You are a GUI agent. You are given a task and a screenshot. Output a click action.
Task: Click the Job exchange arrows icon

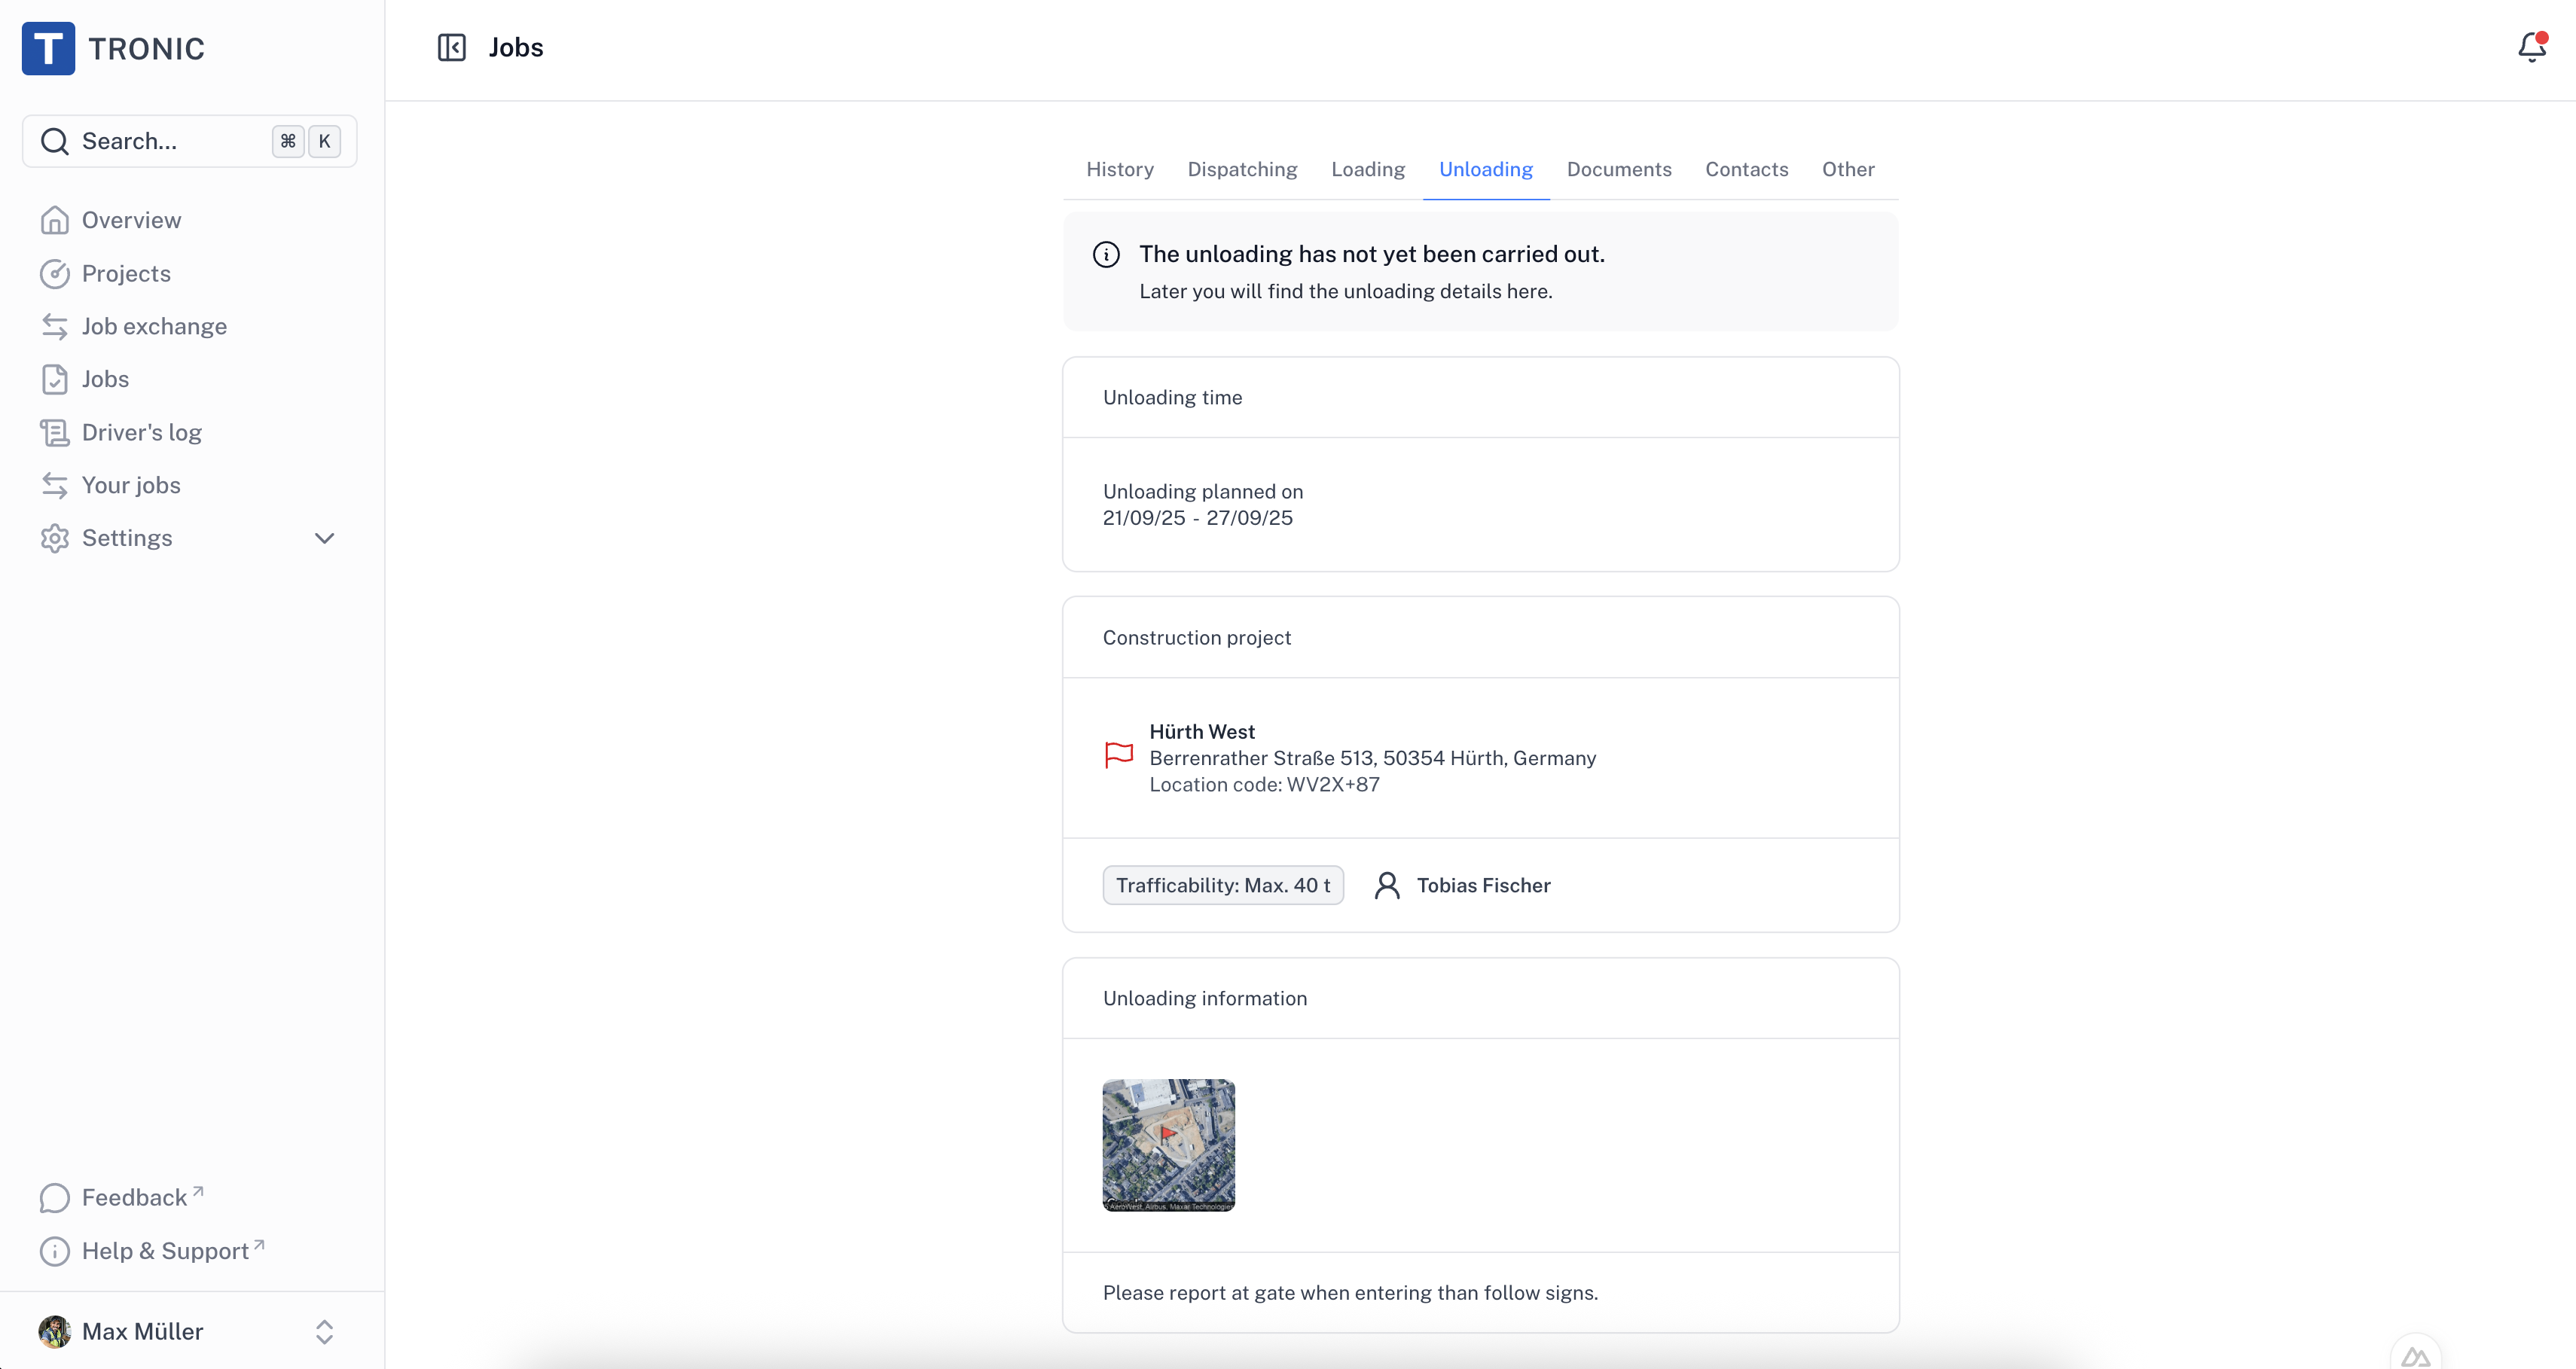(55, 326)
